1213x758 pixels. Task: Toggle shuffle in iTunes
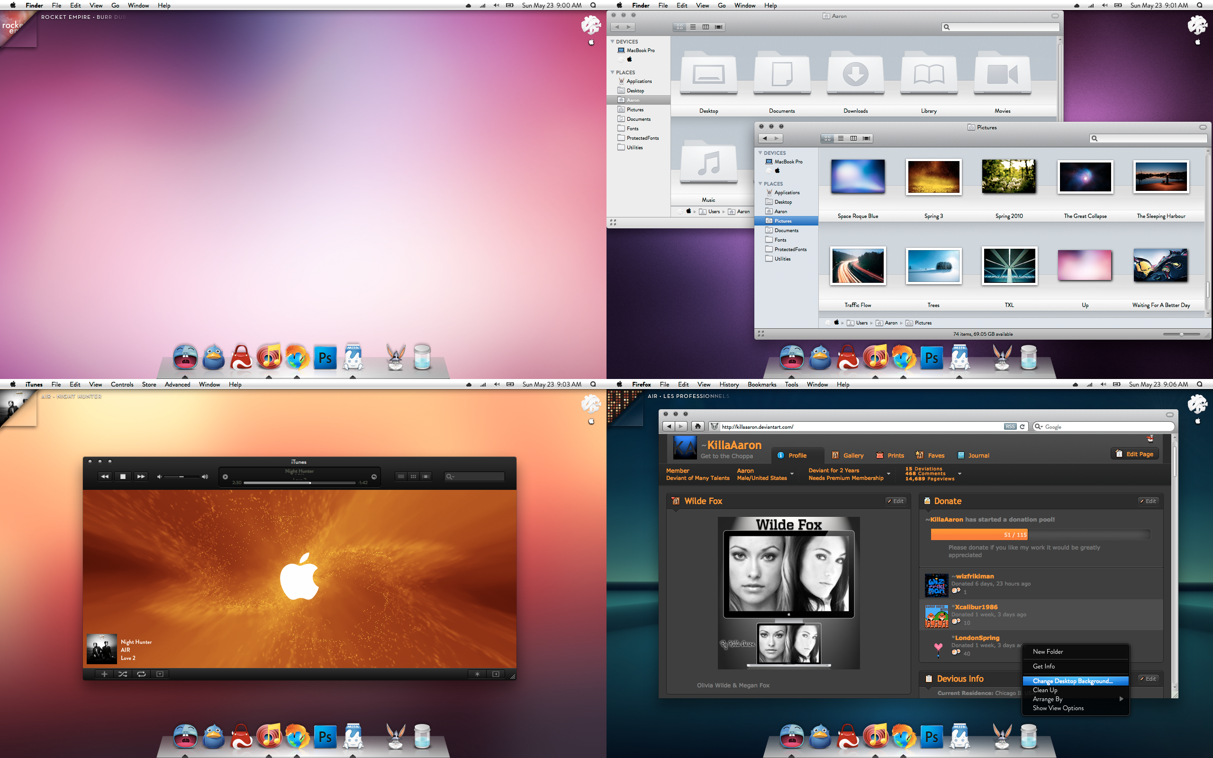click(123, 674)
